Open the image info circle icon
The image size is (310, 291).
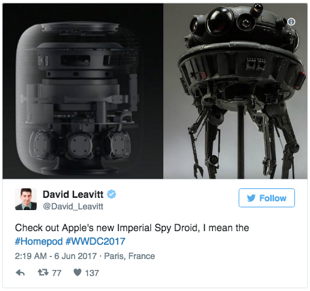point(291,22)
